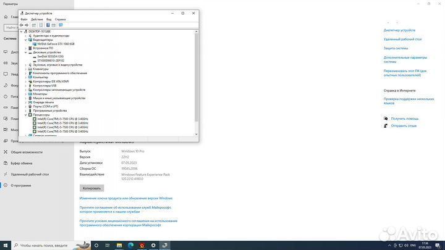Image resolution: width=445 pixels, height=250 pixels.
Task: Open the Файл menu
Action: 24,20
